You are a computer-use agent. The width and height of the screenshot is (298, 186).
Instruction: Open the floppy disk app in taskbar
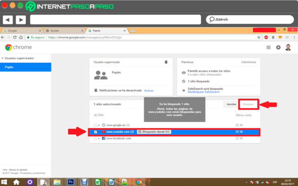coord(84,182)
